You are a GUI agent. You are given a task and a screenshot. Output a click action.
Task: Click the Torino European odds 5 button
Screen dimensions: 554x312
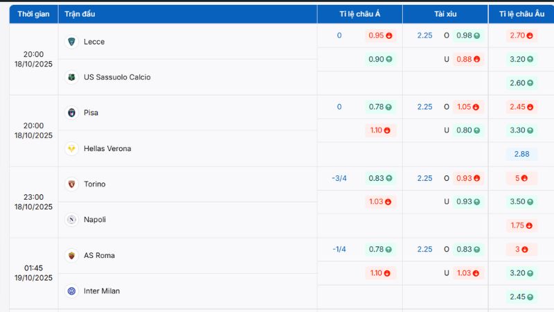tap(521, 178)
